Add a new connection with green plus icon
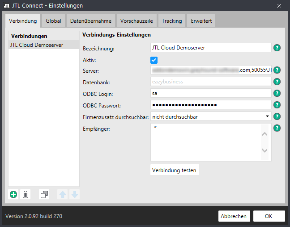This screenshot has height=227, width=290. tap(13, 194)
